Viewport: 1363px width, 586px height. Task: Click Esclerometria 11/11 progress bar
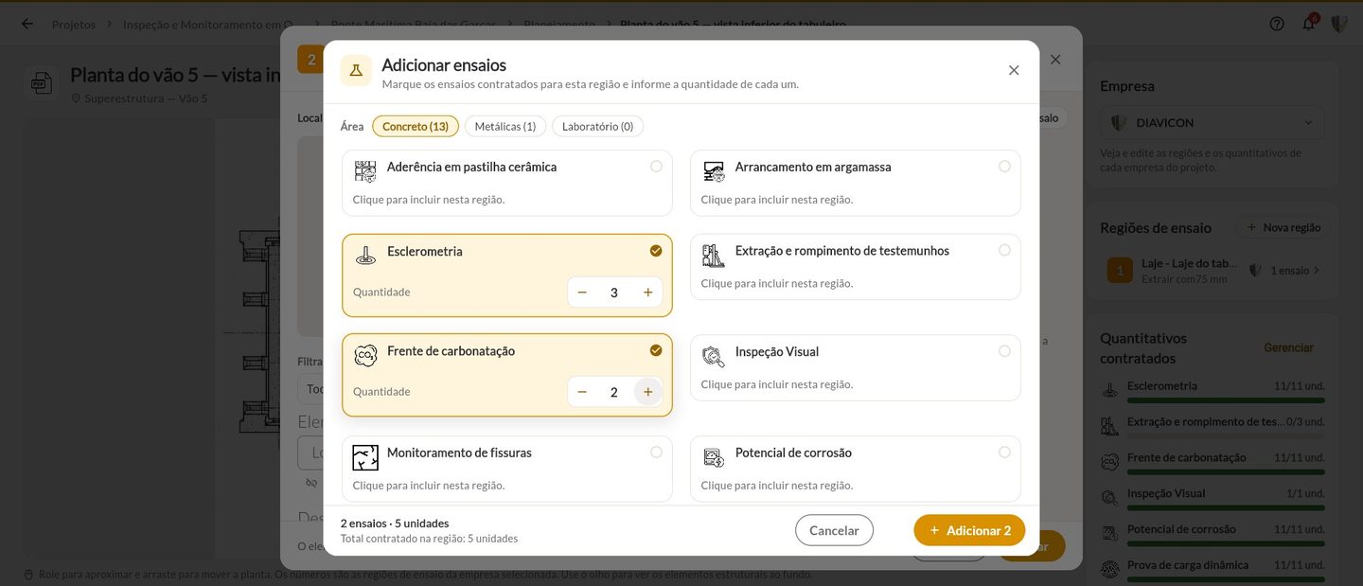(1226, 400)
